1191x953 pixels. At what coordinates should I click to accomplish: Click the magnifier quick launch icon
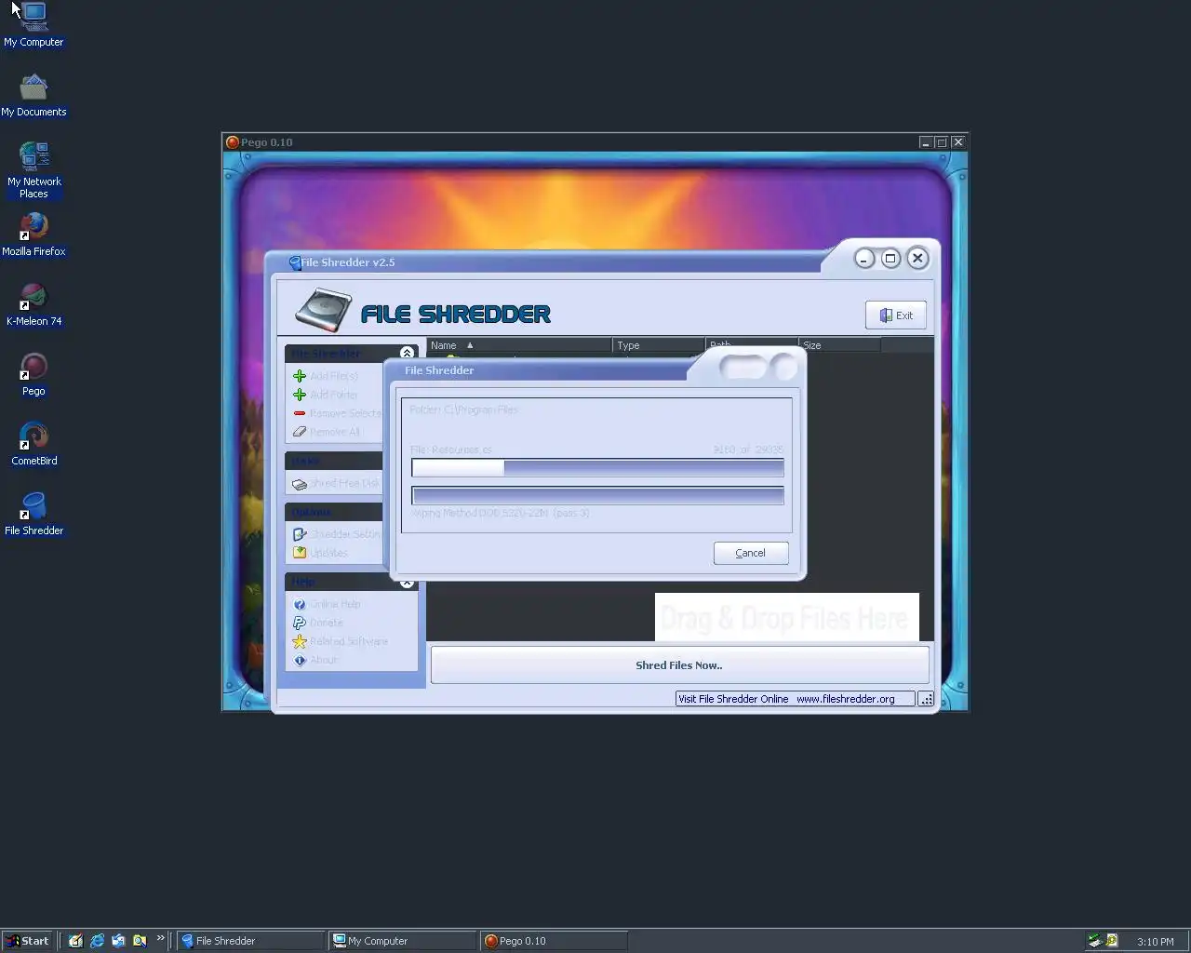point(140,941)
